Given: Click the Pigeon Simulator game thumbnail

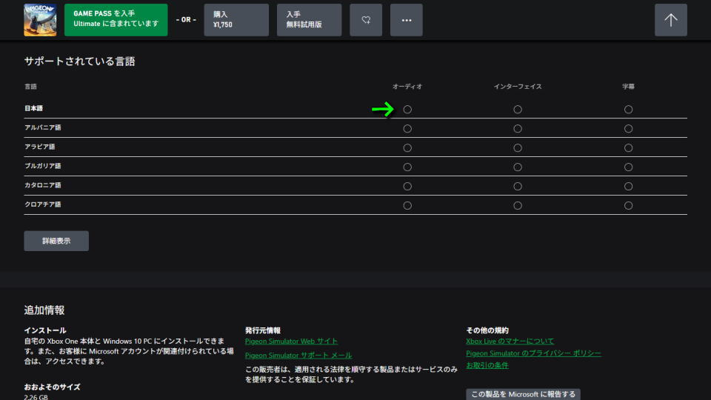Looking at the screenshot, I should pos(40,19).
